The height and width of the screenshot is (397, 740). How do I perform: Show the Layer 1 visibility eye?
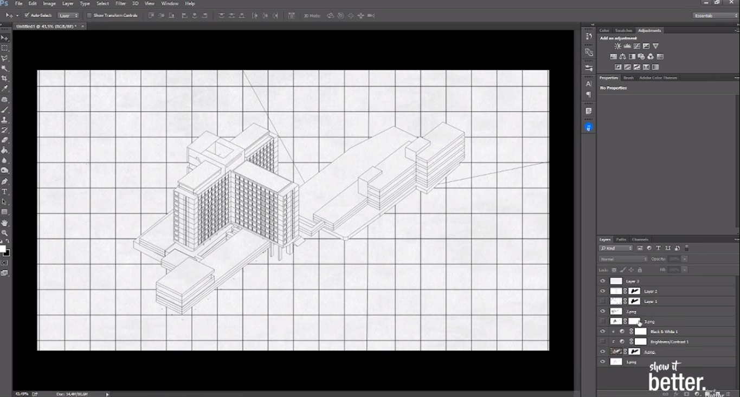(602, 301)
